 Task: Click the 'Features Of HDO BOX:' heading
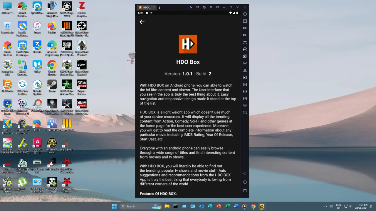(x=158, y=194)
